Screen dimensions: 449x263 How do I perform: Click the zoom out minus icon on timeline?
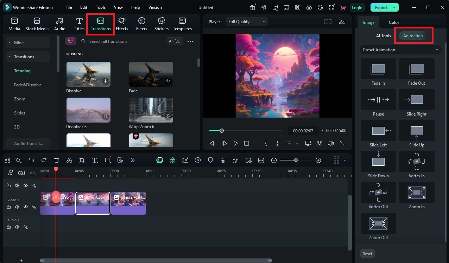(x=274, y=160)
